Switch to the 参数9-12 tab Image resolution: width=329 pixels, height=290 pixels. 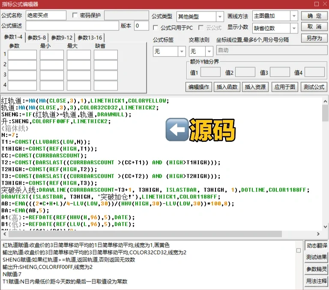[62, 38]
